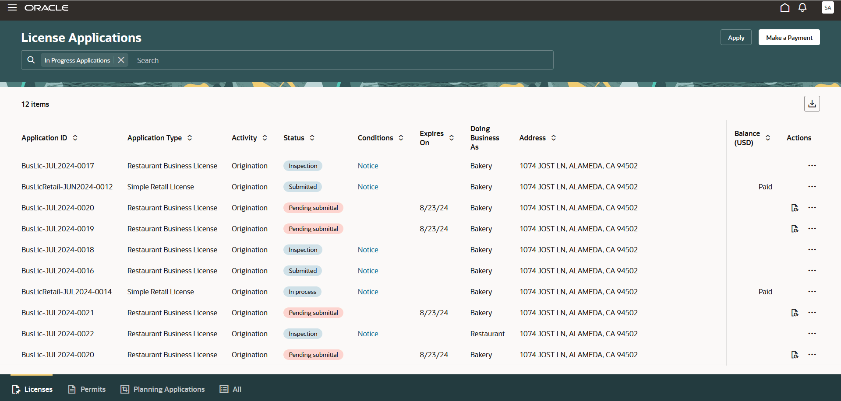Sort the Balance (USD) column
The image size is (841, 401).
point(768,138)
